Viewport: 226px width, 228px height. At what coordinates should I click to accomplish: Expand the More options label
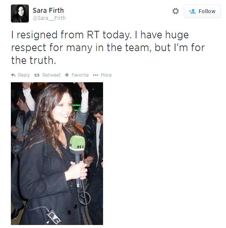(x=106, y=75)
